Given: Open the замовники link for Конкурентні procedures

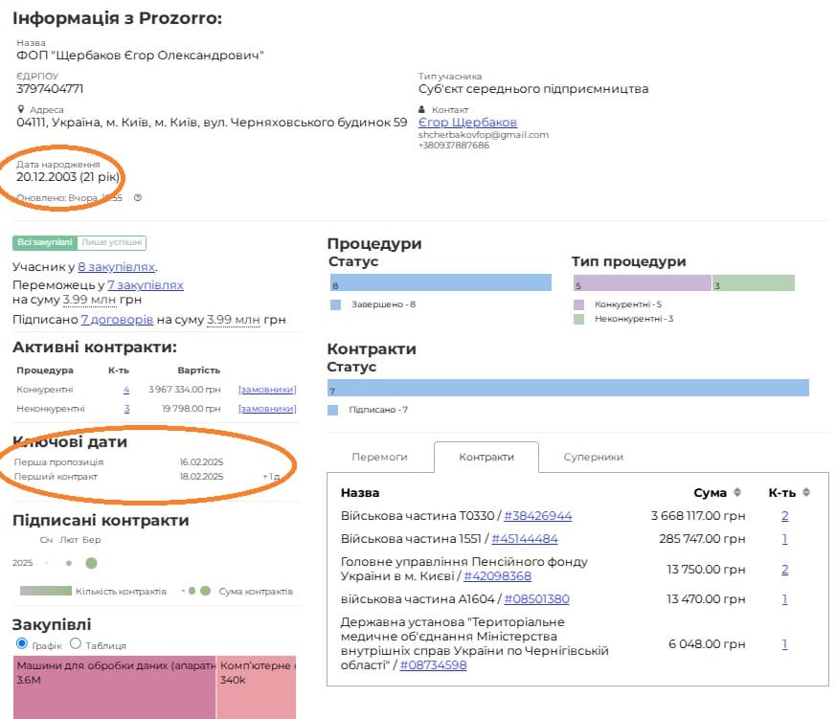Looking at the screenshot, I should (267, 390).
